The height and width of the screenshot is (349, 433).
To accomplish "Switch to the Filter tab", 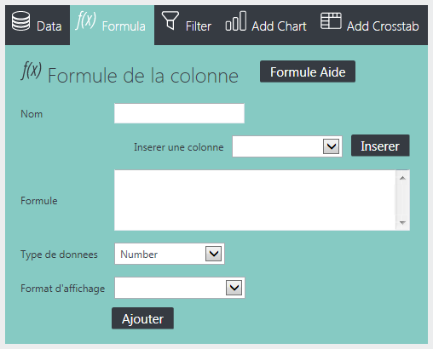I will click(199, 26).
